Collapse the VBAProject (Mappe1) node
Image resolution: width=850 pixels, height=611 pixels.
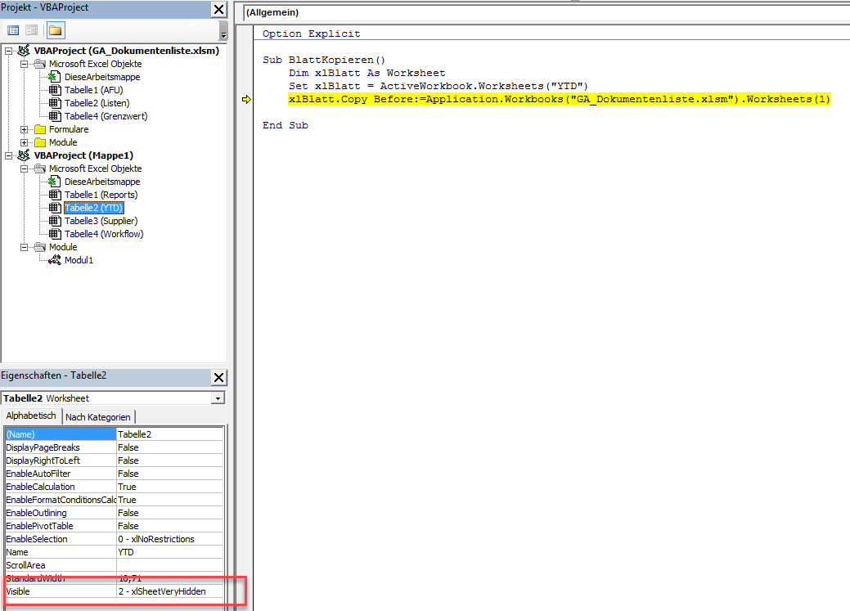point(9,155)
